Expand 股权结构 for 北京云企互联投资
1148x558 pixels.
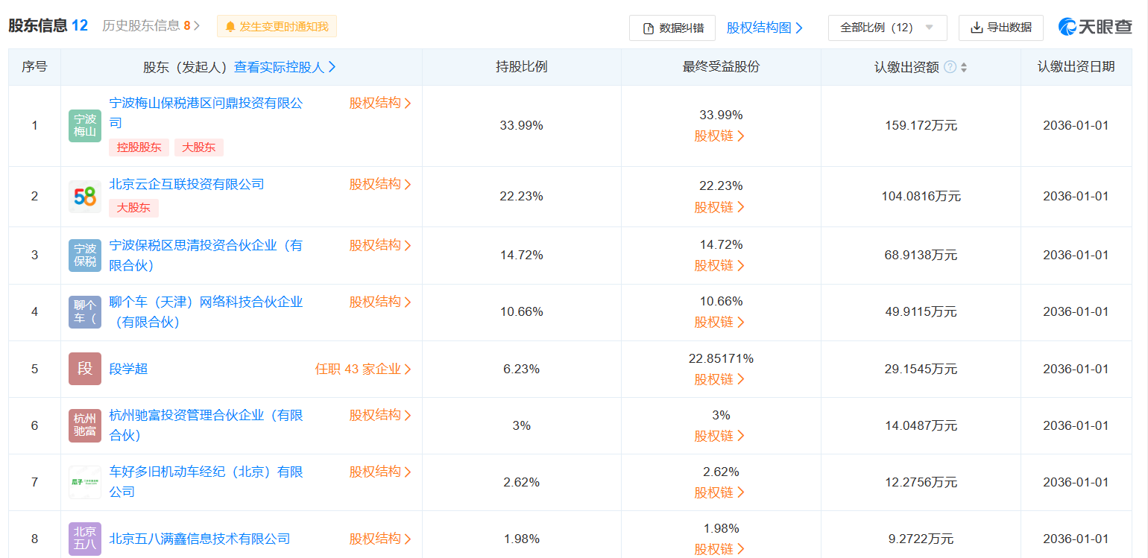(x=380, y=184)
